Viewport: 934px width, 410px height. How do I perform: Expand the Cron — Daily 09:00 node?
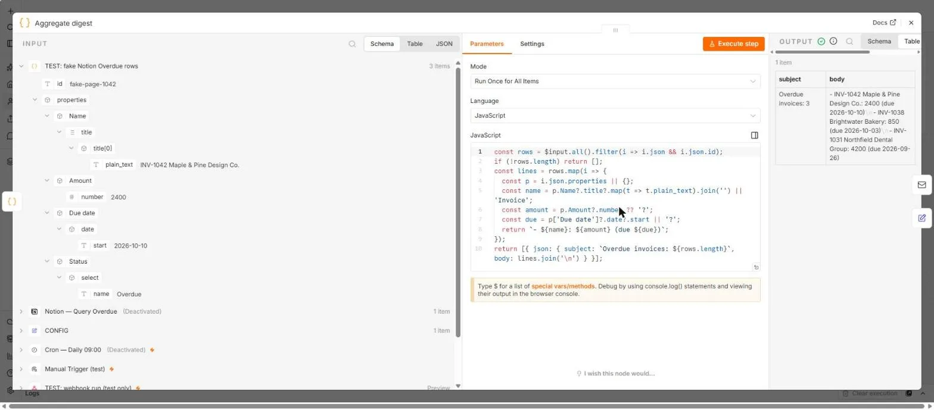(x=21, y=350)
